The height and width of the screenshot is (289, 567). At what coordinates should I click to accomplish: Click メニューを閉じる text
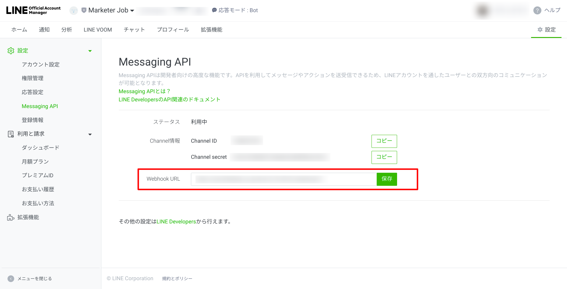coord(35,279)
